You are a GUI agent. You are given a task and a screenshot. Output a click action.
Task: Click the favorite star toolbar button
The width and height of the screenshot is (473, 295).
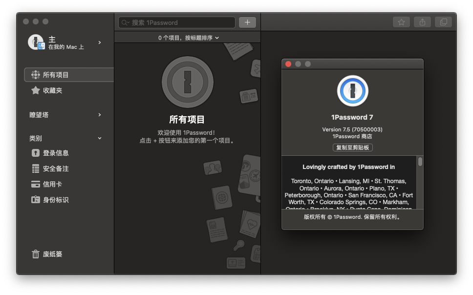[x=401, y=22]
